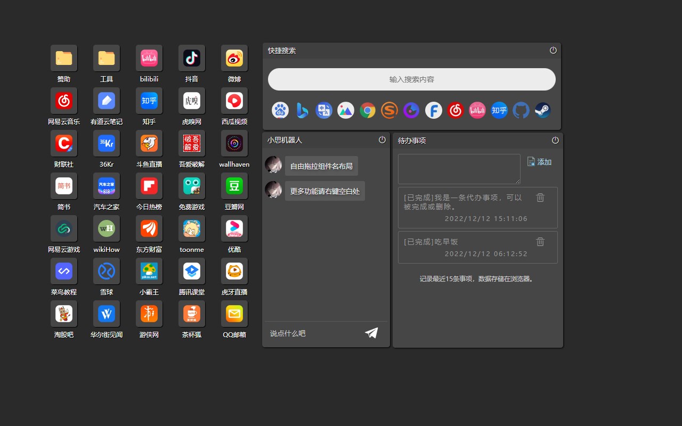The width and height of the screenshot is (682, 426).
Task: Toggle the power icon of 小思机器人 panel
Action: (x=382, y=140)
